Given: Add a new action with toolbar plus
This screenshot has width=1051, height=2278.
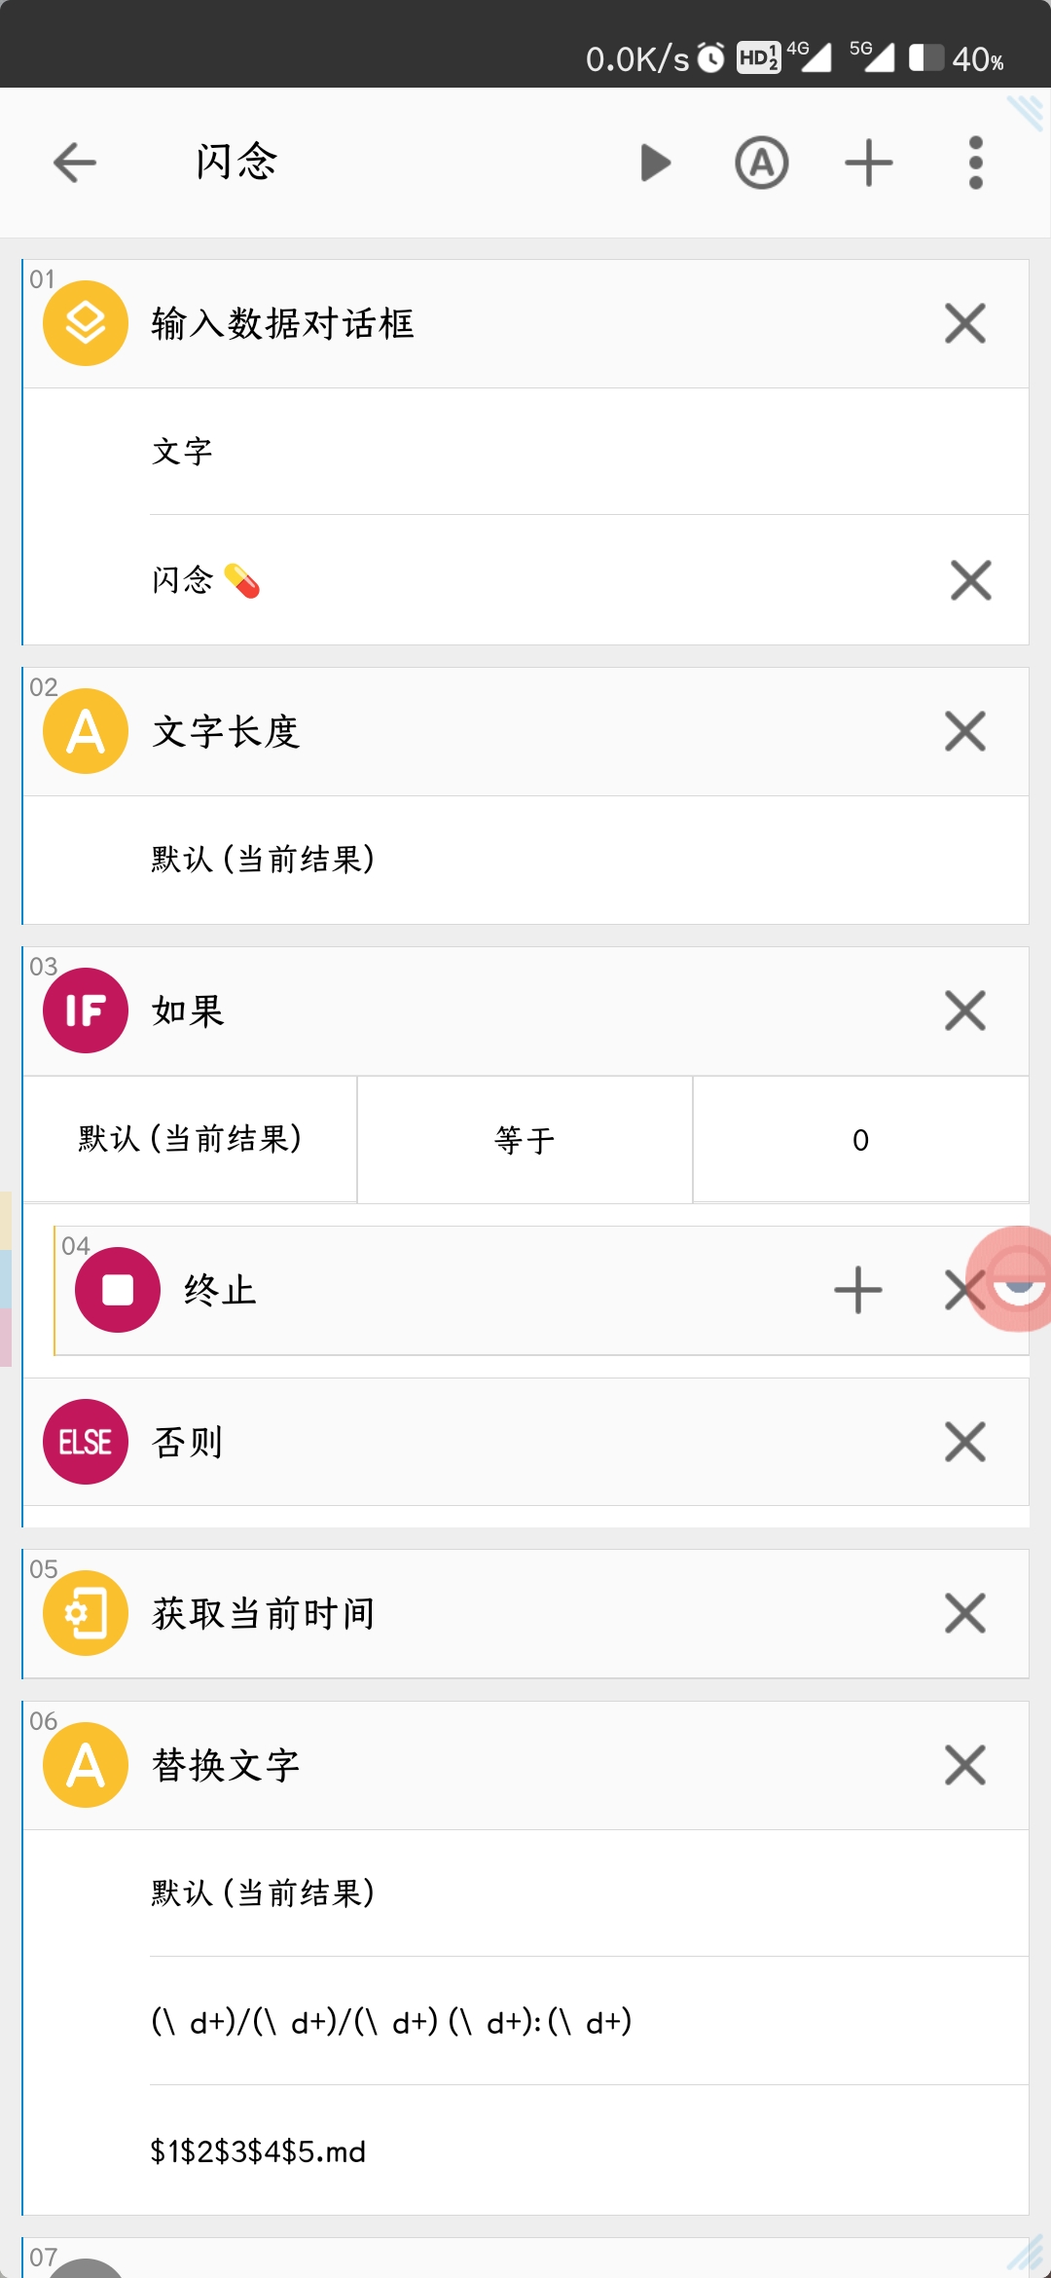Looking at the screenshot, I should tap(868, 163).
